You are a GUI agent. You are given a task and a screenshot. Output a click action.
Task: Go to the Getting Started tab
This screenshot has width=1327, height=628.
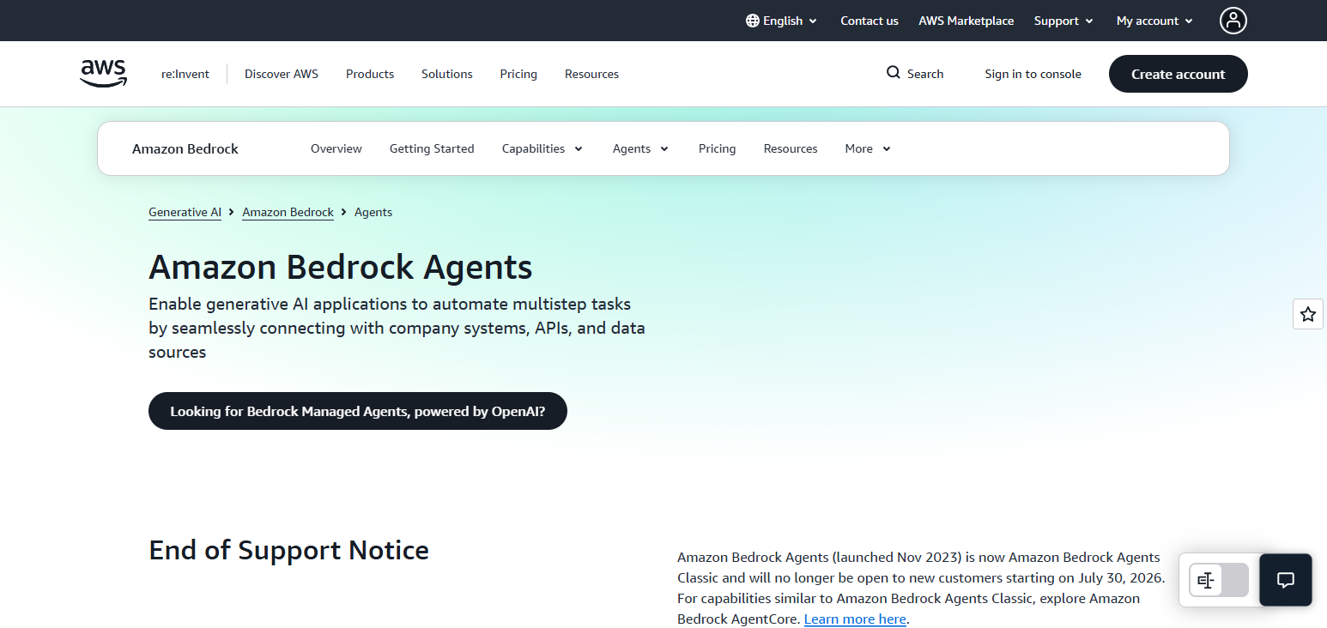click(432, 148)
